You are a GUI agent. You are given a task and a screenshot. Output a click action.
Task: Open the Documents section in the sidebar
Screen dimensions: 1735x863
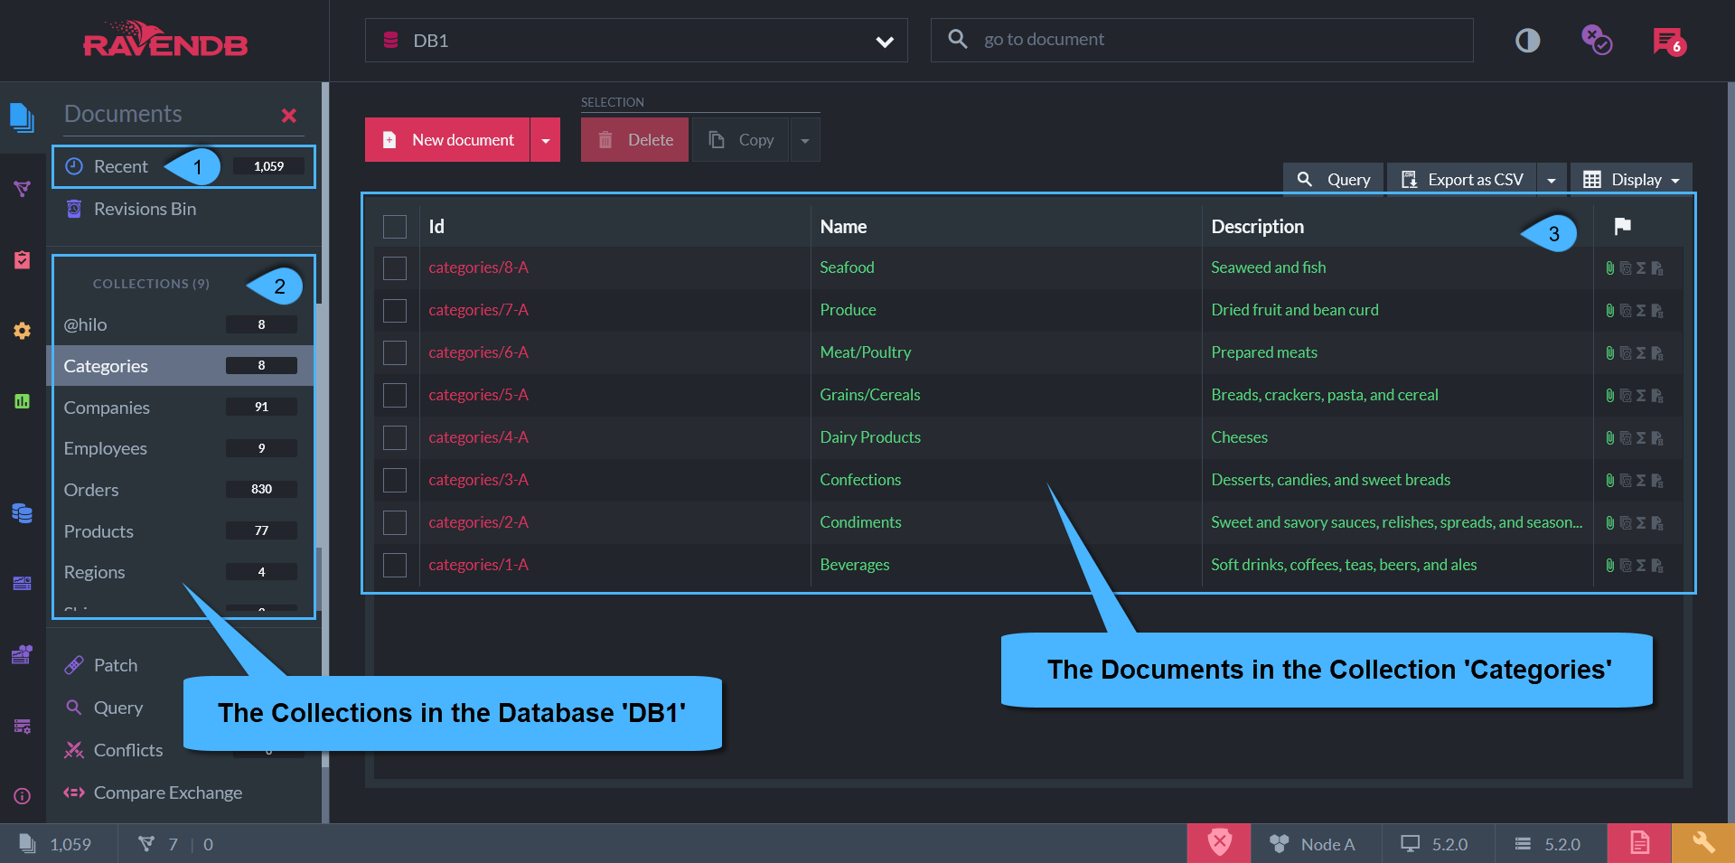click(22, 117)
